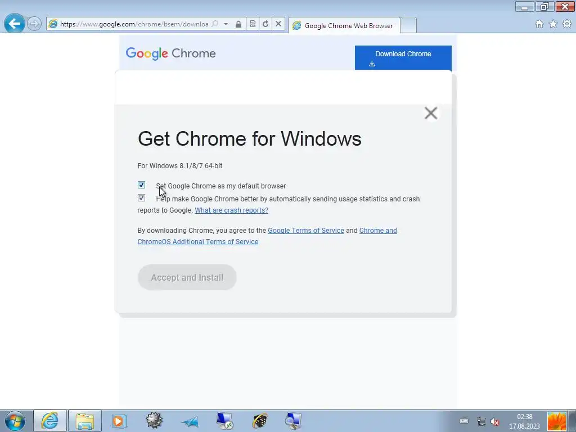Open the monitor with magnifier taskbar icon
576x432 pixels.
coord(294,421)
